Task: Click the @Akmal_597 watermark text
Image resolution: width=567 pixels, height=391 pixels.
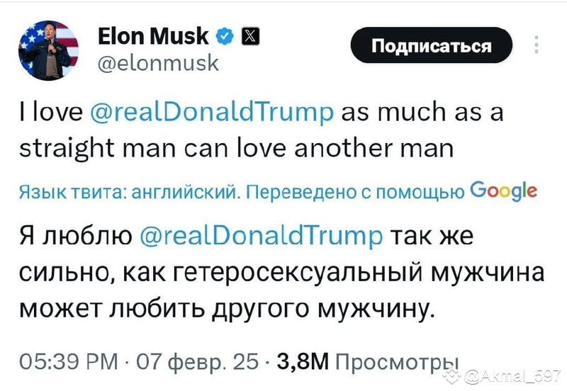Action: tap(512, 378)
